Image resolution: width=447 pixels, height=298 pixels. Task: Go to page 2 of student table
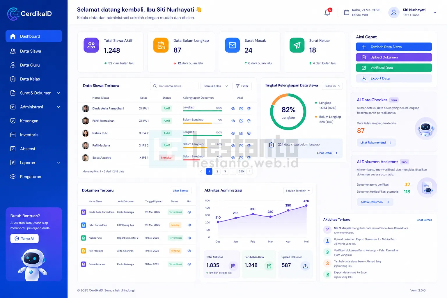pos(217,171)
